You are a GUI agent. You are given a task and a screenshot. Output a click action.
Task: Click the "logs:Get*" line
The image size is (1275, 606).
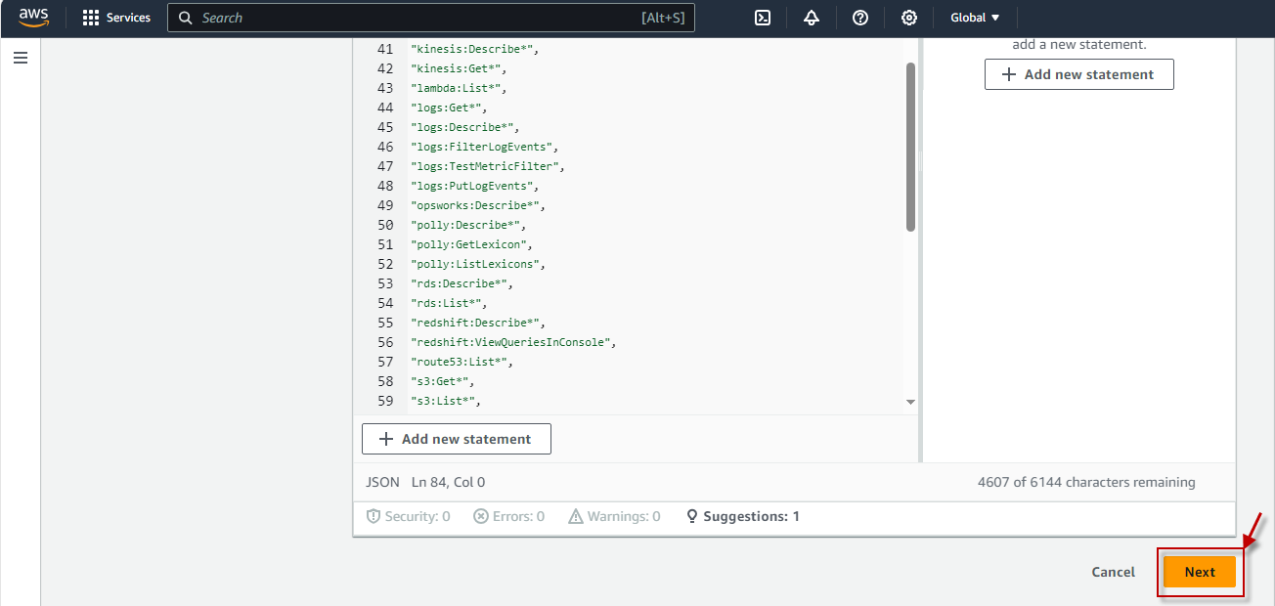449,108
